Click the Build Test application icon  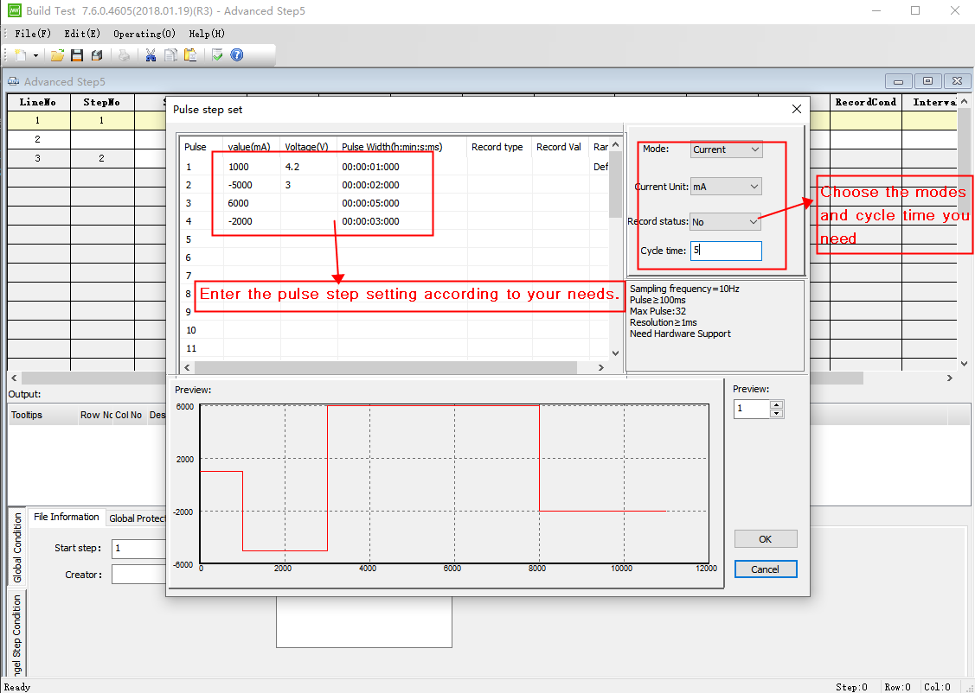coord(15,10)
